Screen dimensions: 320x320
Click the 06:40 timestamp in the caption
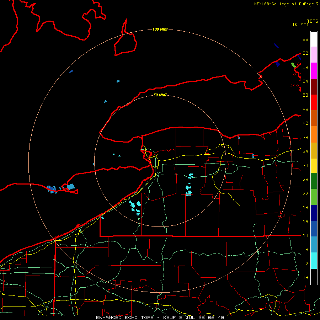click(216, 318)
